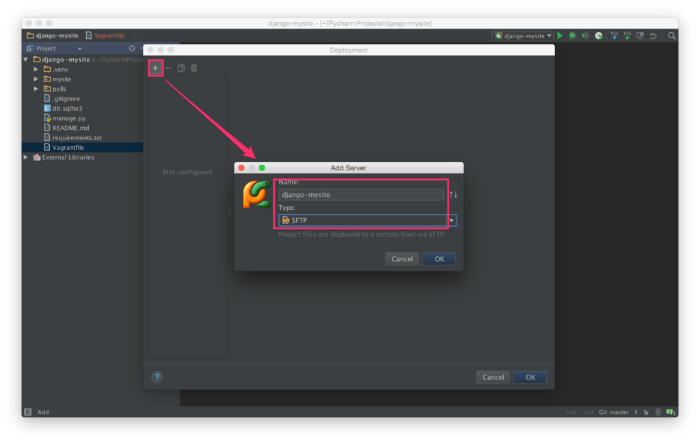
Task: Click the remove server minus icon
Action: 168,68
